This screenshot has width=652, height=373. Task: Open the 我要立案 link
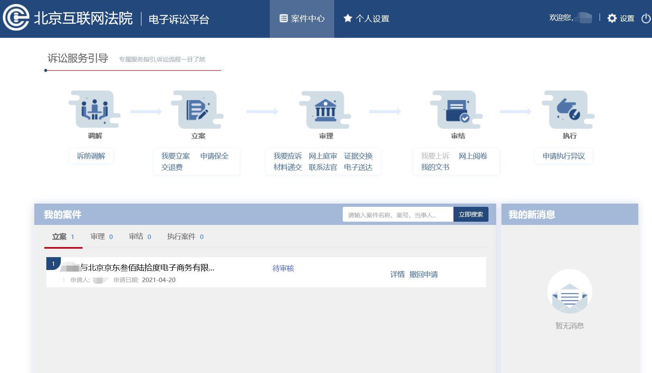176,156
